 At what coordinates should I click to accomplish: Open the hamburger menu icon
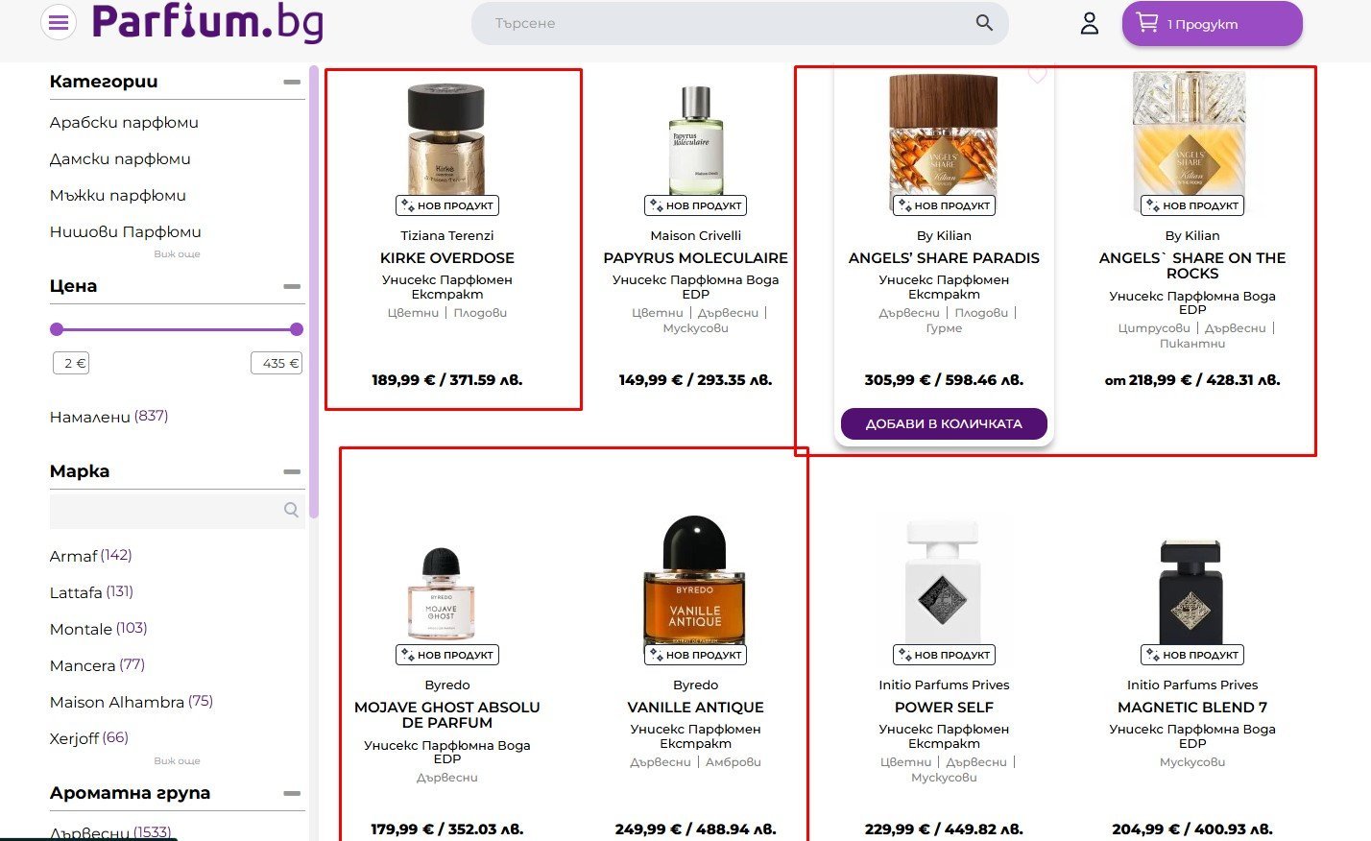(x=59, y=21)
